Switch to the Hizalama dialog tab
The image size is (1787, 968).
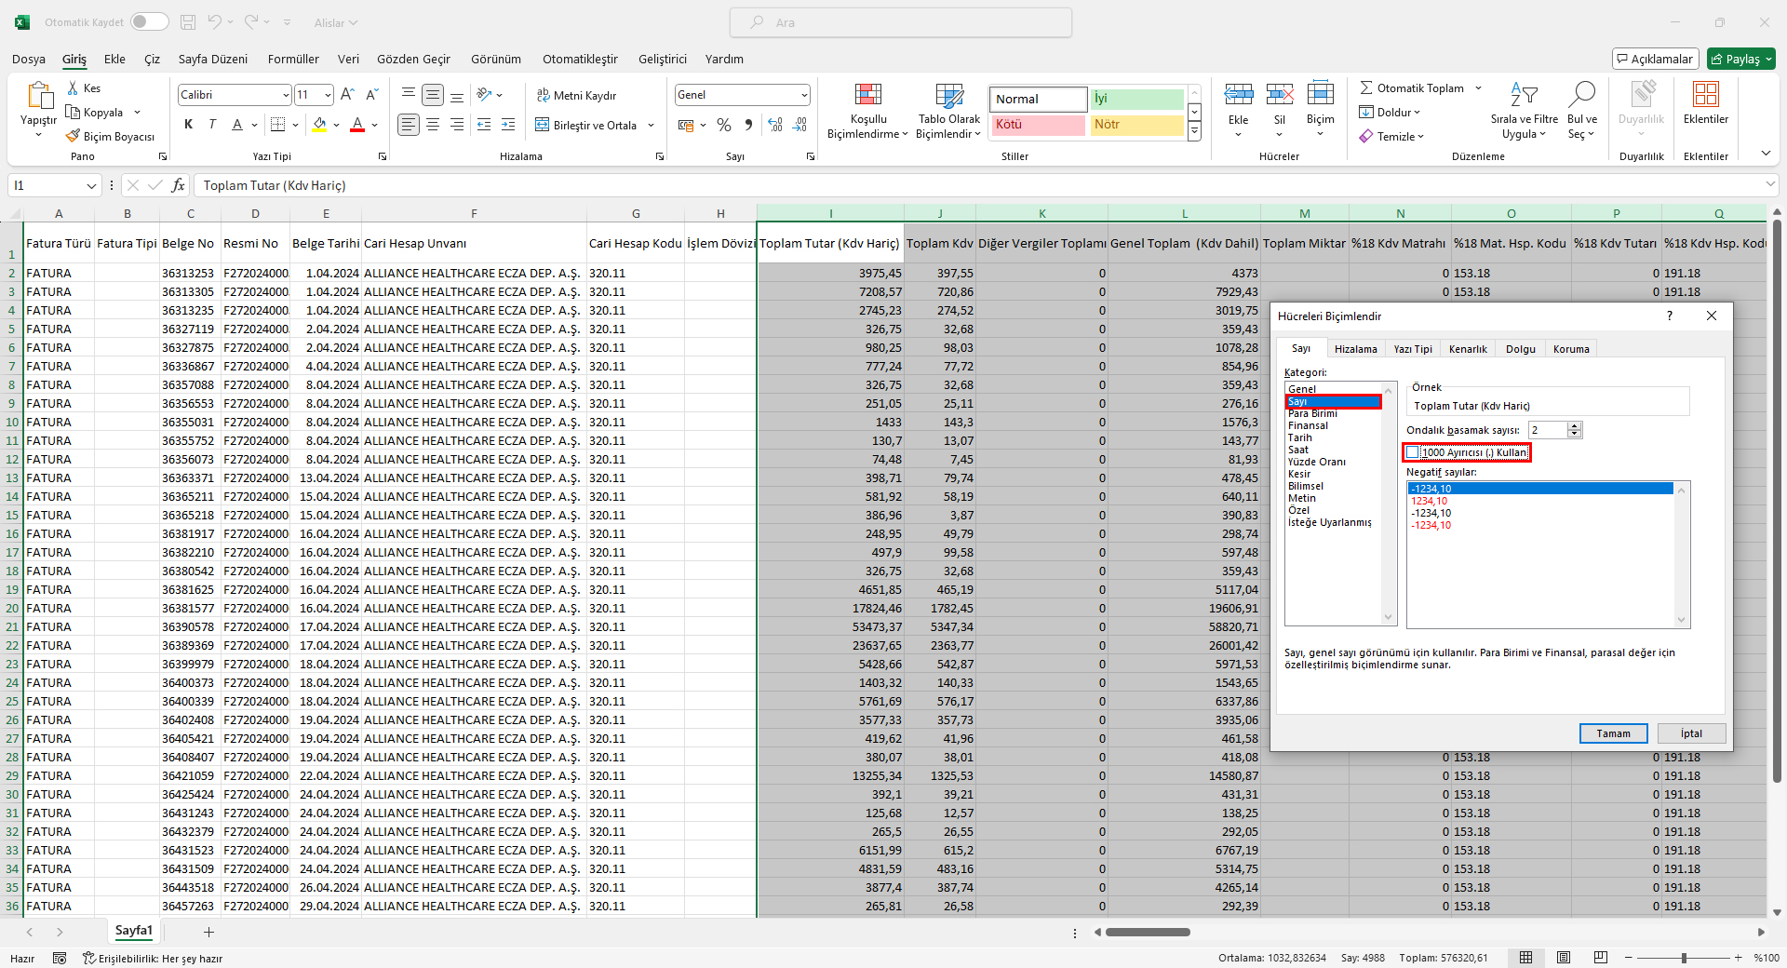coord(1355,349)
